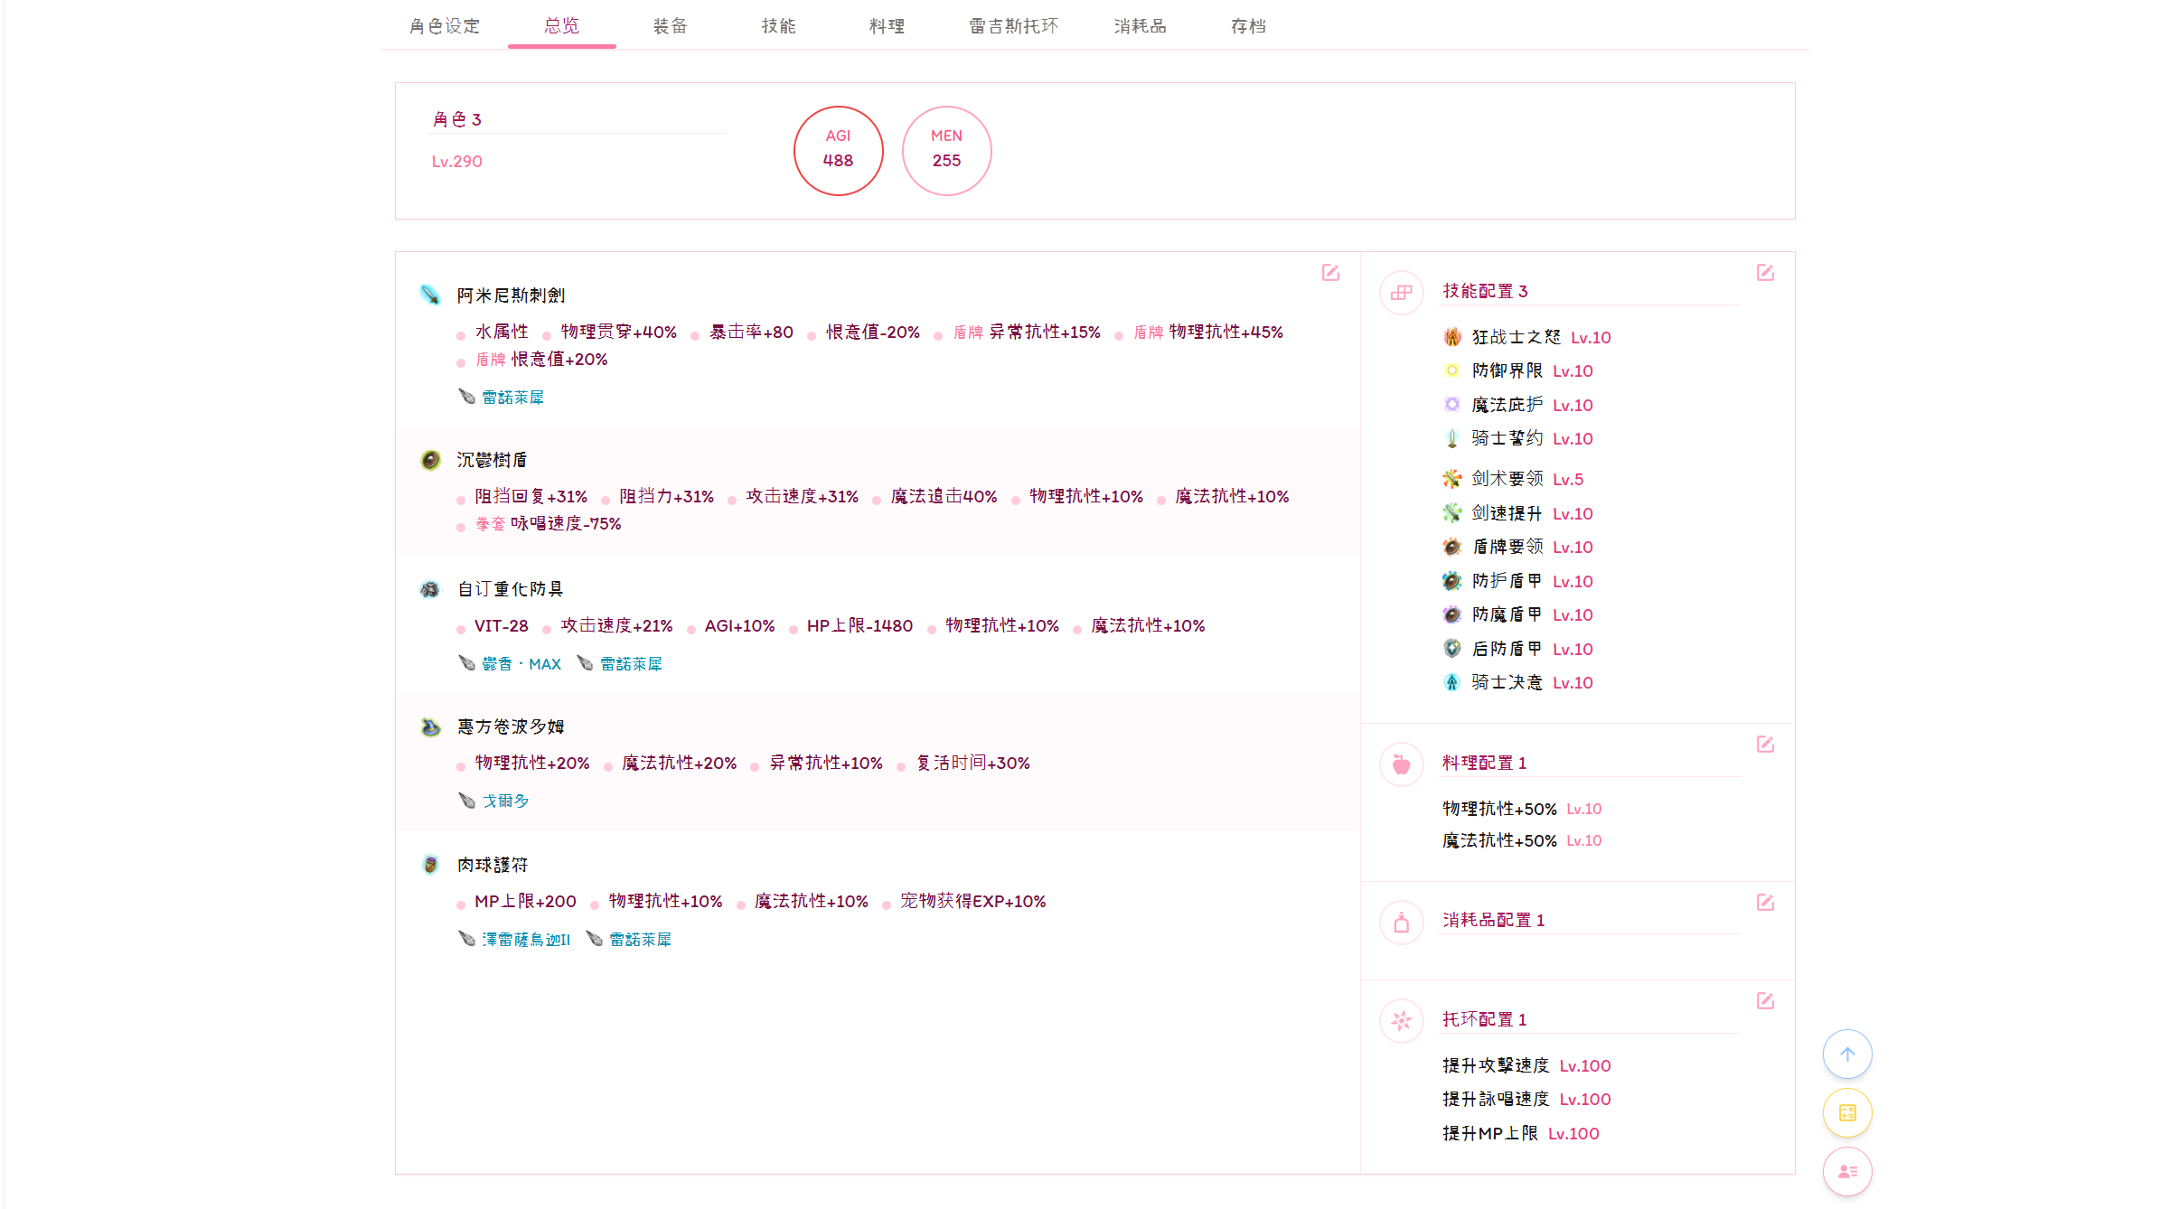Click the 沉鬱樹盾 shield icon
Image resolution: width=2160 pixels, height=1209 pixels.
click(430, 460)
